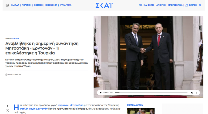Play the article video
This screenshot has width=208, height=114.
[101, 92]
